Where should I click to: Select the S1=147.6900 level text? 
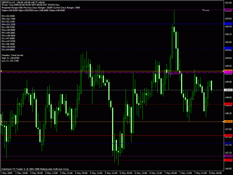[8, 38]
